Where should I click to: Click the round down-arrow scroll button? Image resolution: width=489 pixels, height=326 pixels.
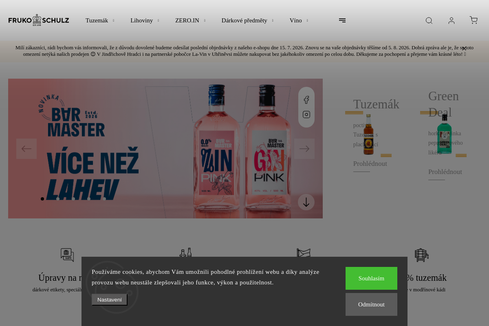point(306,202)
